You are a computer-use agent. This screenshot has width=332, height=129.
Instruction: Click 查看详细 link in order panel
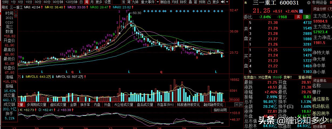click(x=305, y=77)
